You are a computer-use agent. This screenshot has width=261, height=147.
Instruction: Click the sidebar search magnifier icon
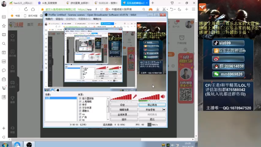click(x=4, y=44)
